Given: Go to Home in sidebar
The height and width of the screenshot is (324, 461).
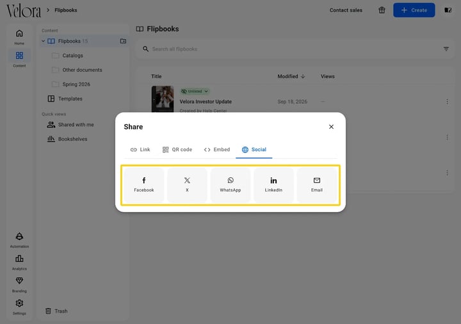Looking at the screenshot, I should click(19, 37).
